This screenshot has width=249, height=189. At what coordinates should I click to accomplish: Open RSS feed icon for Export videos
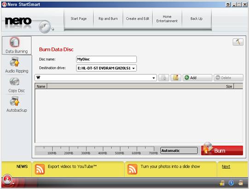pos(40,169)
